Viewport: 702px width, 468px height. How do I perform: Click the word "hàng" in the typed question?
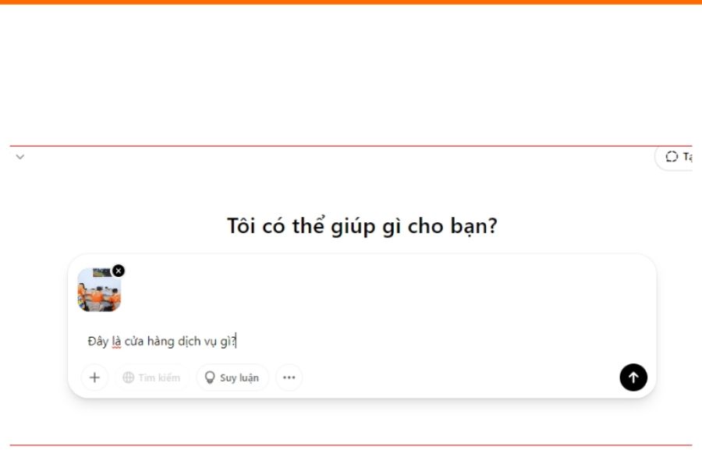(x=161, y=342)
